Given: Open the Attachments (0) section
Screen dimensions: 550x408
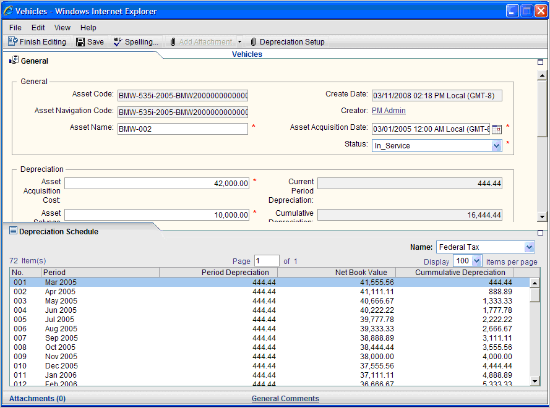Looking at the screenshot, I should tap(37, 399).
